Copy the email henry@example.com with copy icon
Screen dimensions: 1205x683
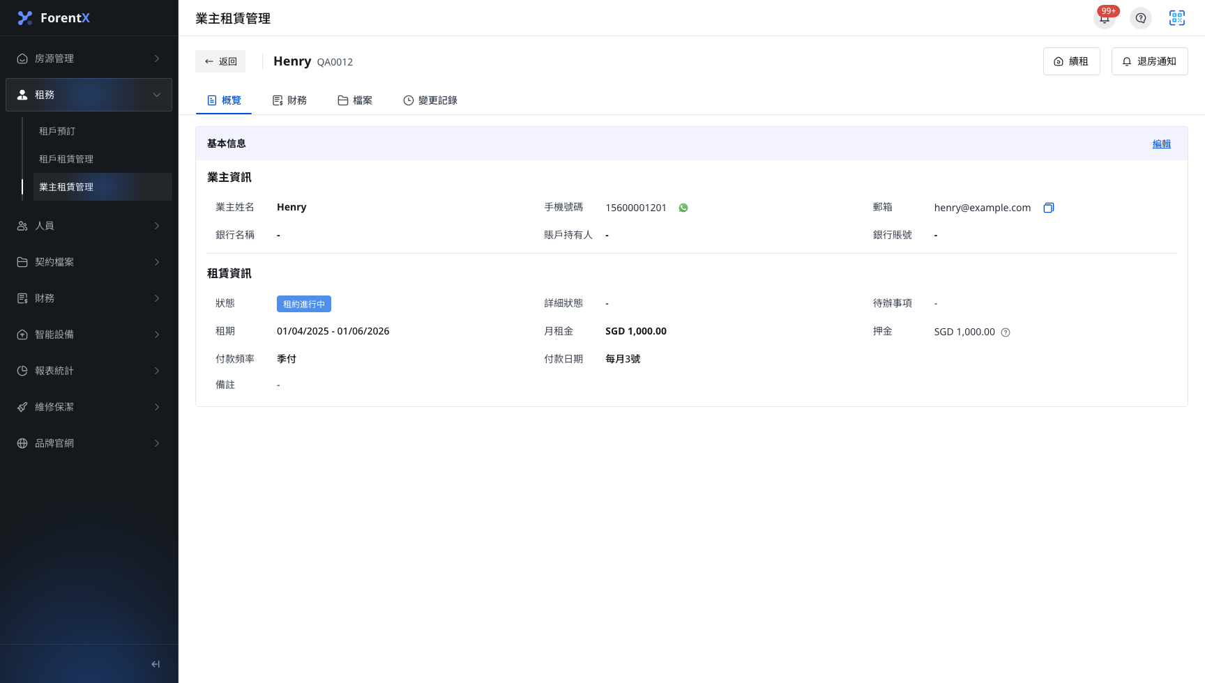click(x=1049, y=208)
